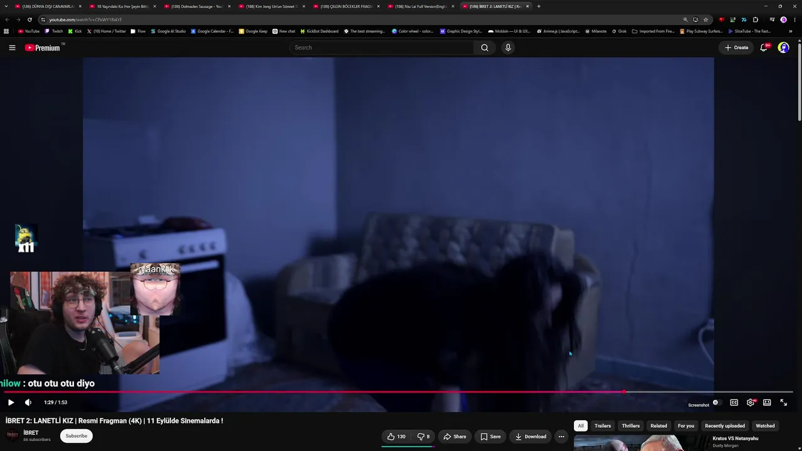The height and width of the screenshot is (451, 802).
Task: Take a video Screenshot
Action: [699, 405]
